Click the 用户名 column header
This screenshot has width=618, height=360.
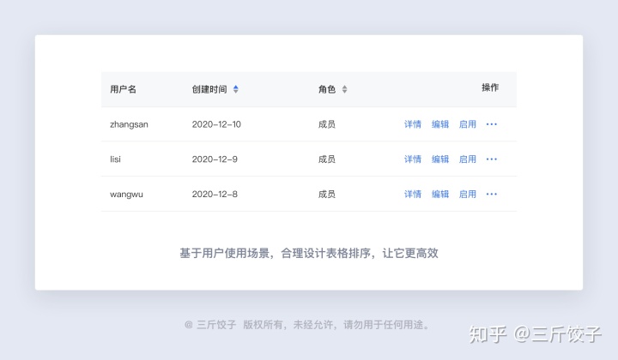[x=123, y=89]
